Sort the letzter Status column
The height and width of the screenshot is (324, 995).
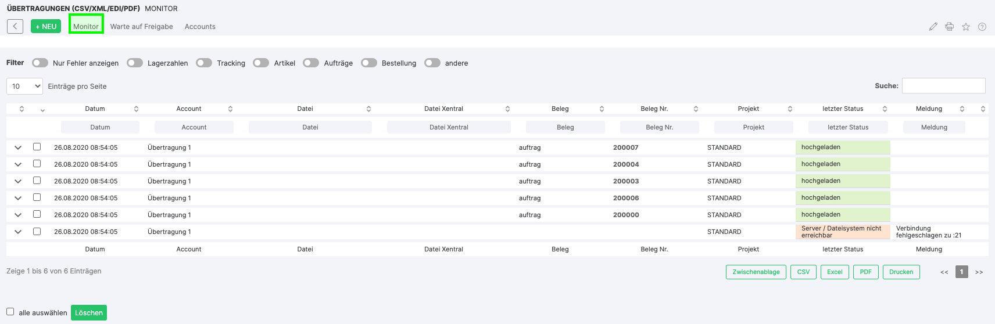point(885,109)
